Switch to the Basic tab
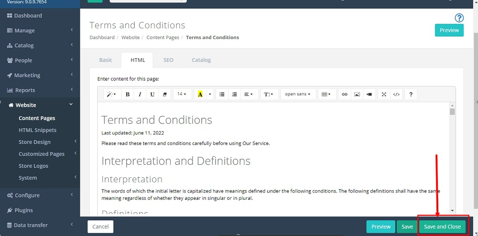478x236 pixels. pos(106,60)
